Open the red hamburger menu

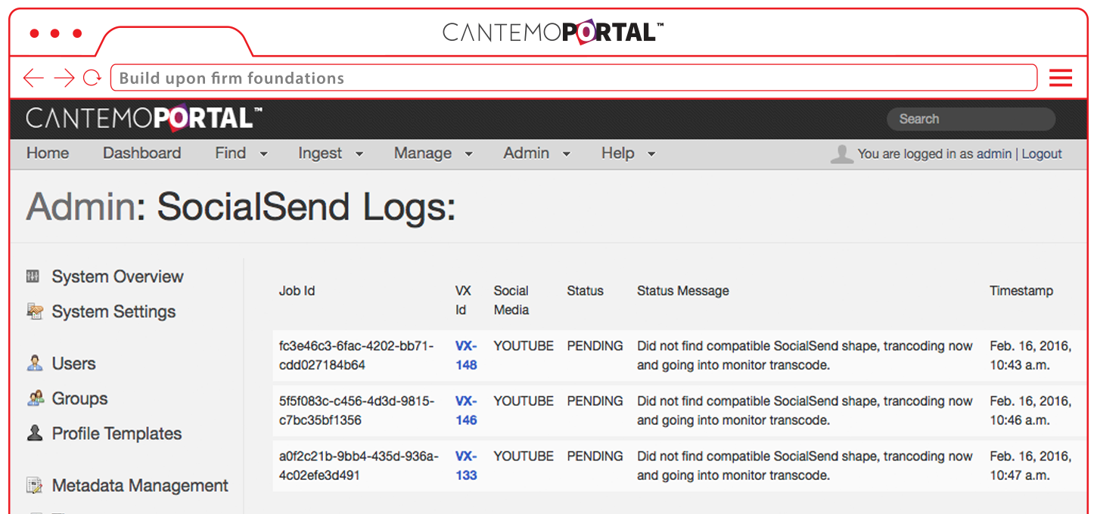(1061, 77)
